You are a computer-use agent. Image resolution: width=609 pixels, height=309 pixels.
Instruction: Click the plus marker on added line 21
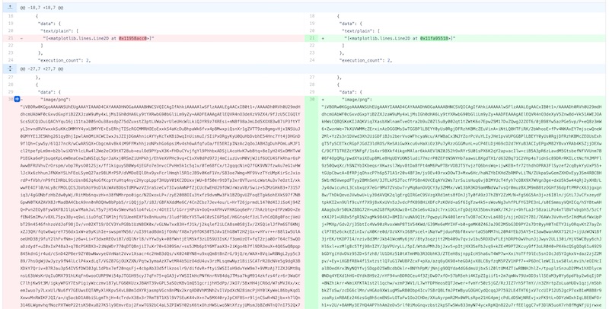tap(324, 37)
